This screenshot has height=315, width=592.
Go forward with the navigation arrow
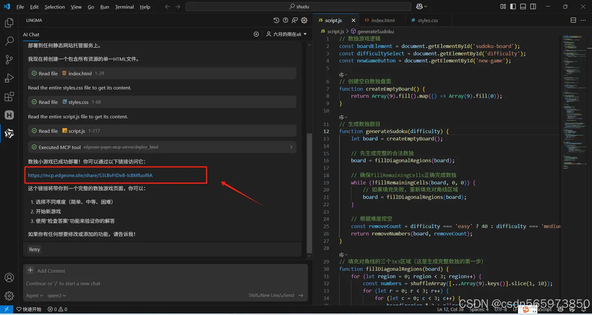[178, 7]
